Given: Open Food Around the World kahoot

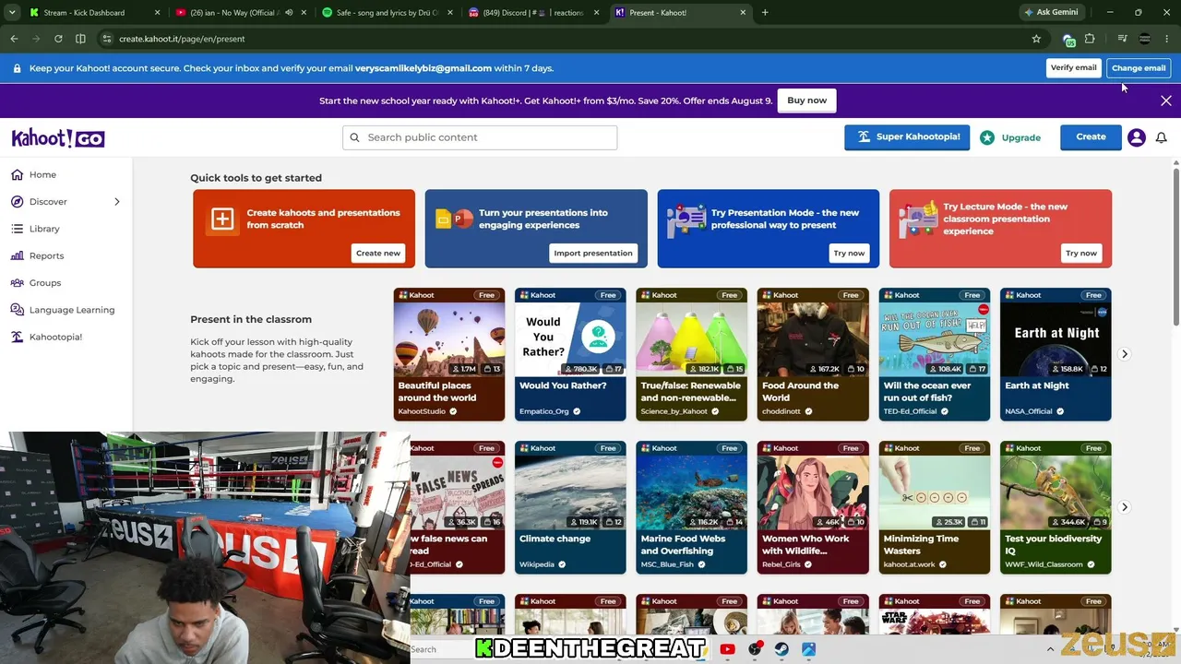Looking at the screenshot, I should point(813,354).
